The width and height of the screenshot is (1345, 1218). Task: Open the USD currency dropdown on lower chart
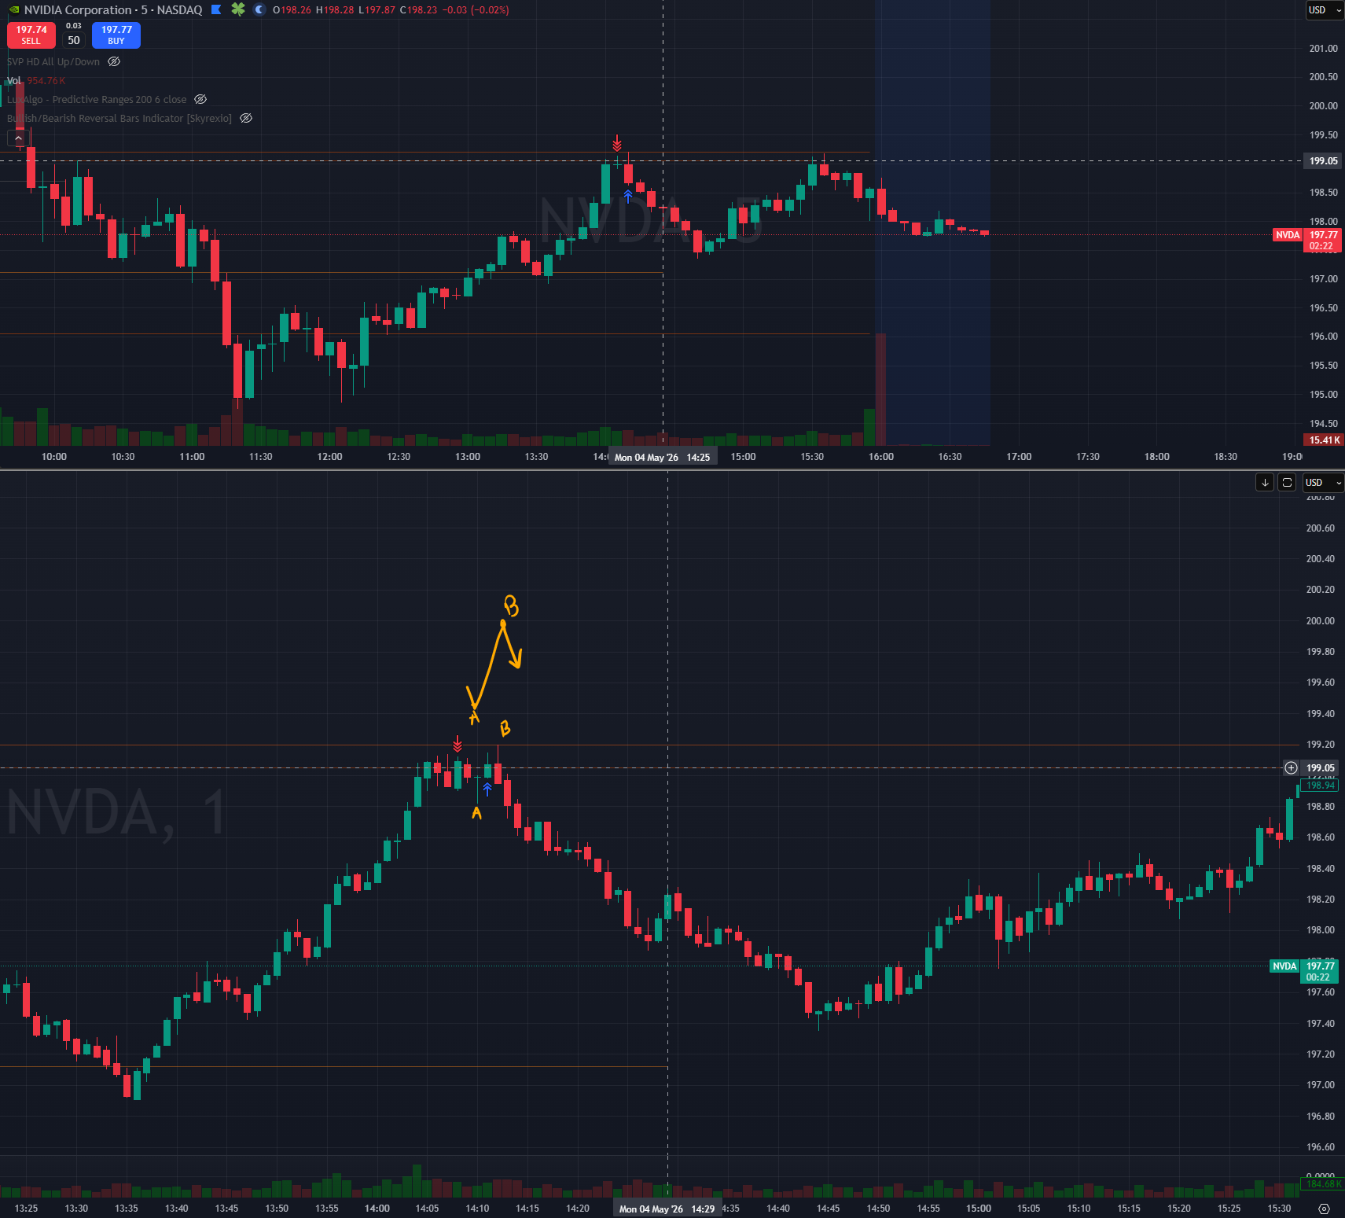click(x=1323, y=482)
